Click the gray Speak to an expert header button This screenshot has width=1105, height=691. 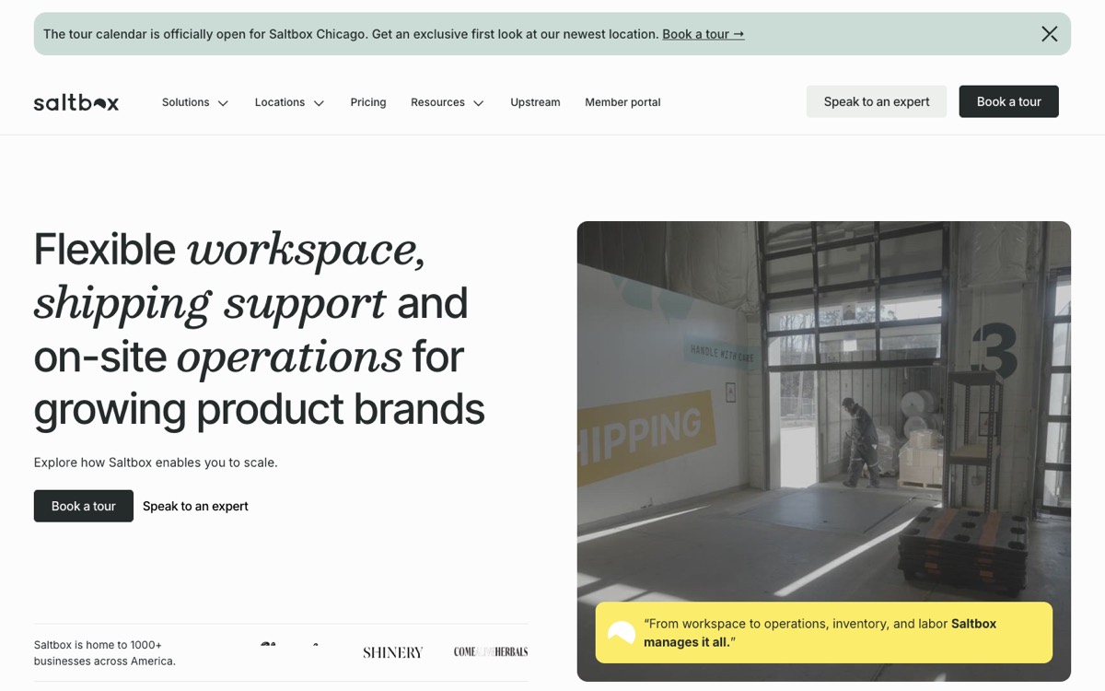coord(877,101)
